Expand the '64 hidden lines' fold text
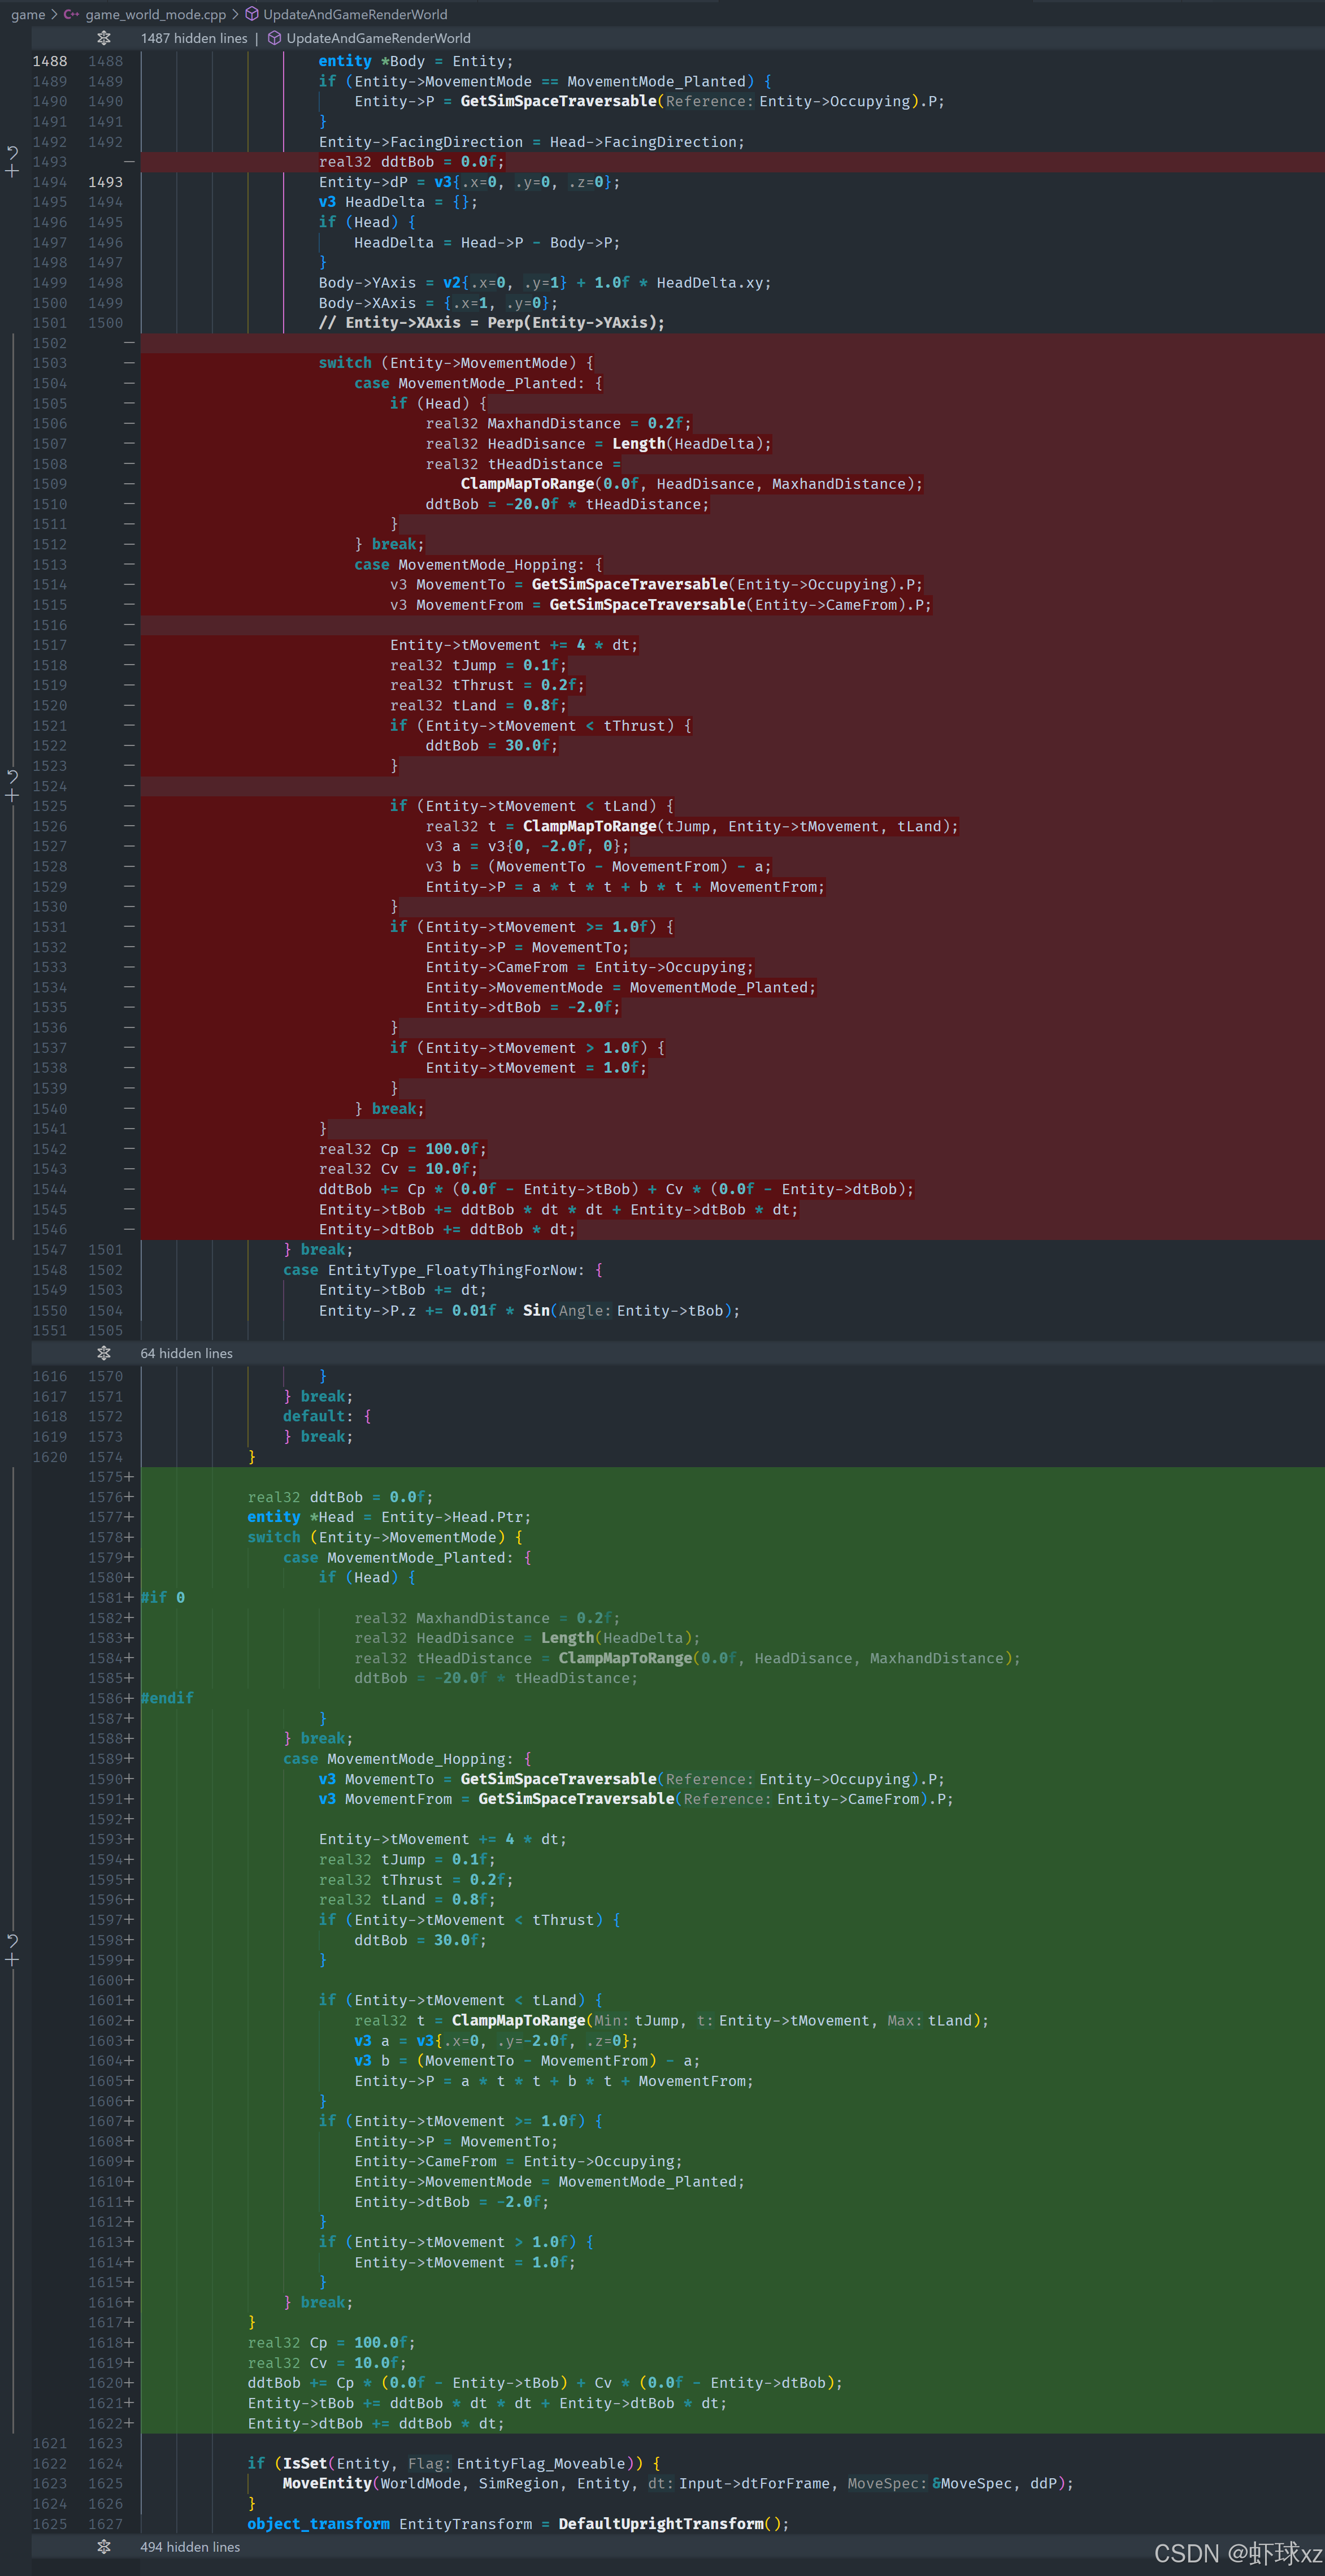1325x2576 pixels. click(x=186, y=1353)
